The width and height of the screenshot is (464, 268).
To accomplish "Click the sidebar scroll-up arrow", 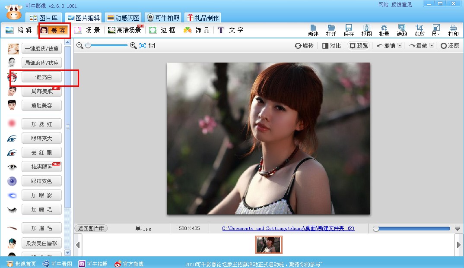I will (x=67, y=43).
